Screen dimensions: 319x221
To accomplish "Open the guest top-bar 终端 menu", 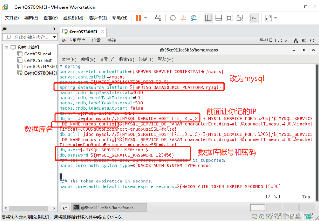I will click(112, 40).
